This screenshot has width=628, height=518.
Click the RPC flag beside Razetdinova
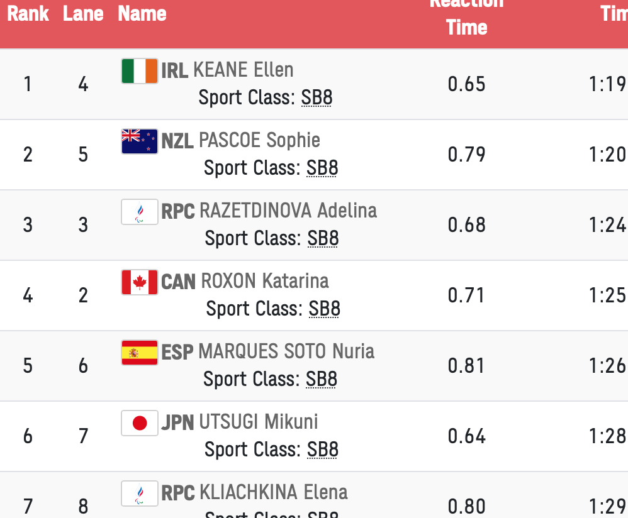[x=139, y=212]
